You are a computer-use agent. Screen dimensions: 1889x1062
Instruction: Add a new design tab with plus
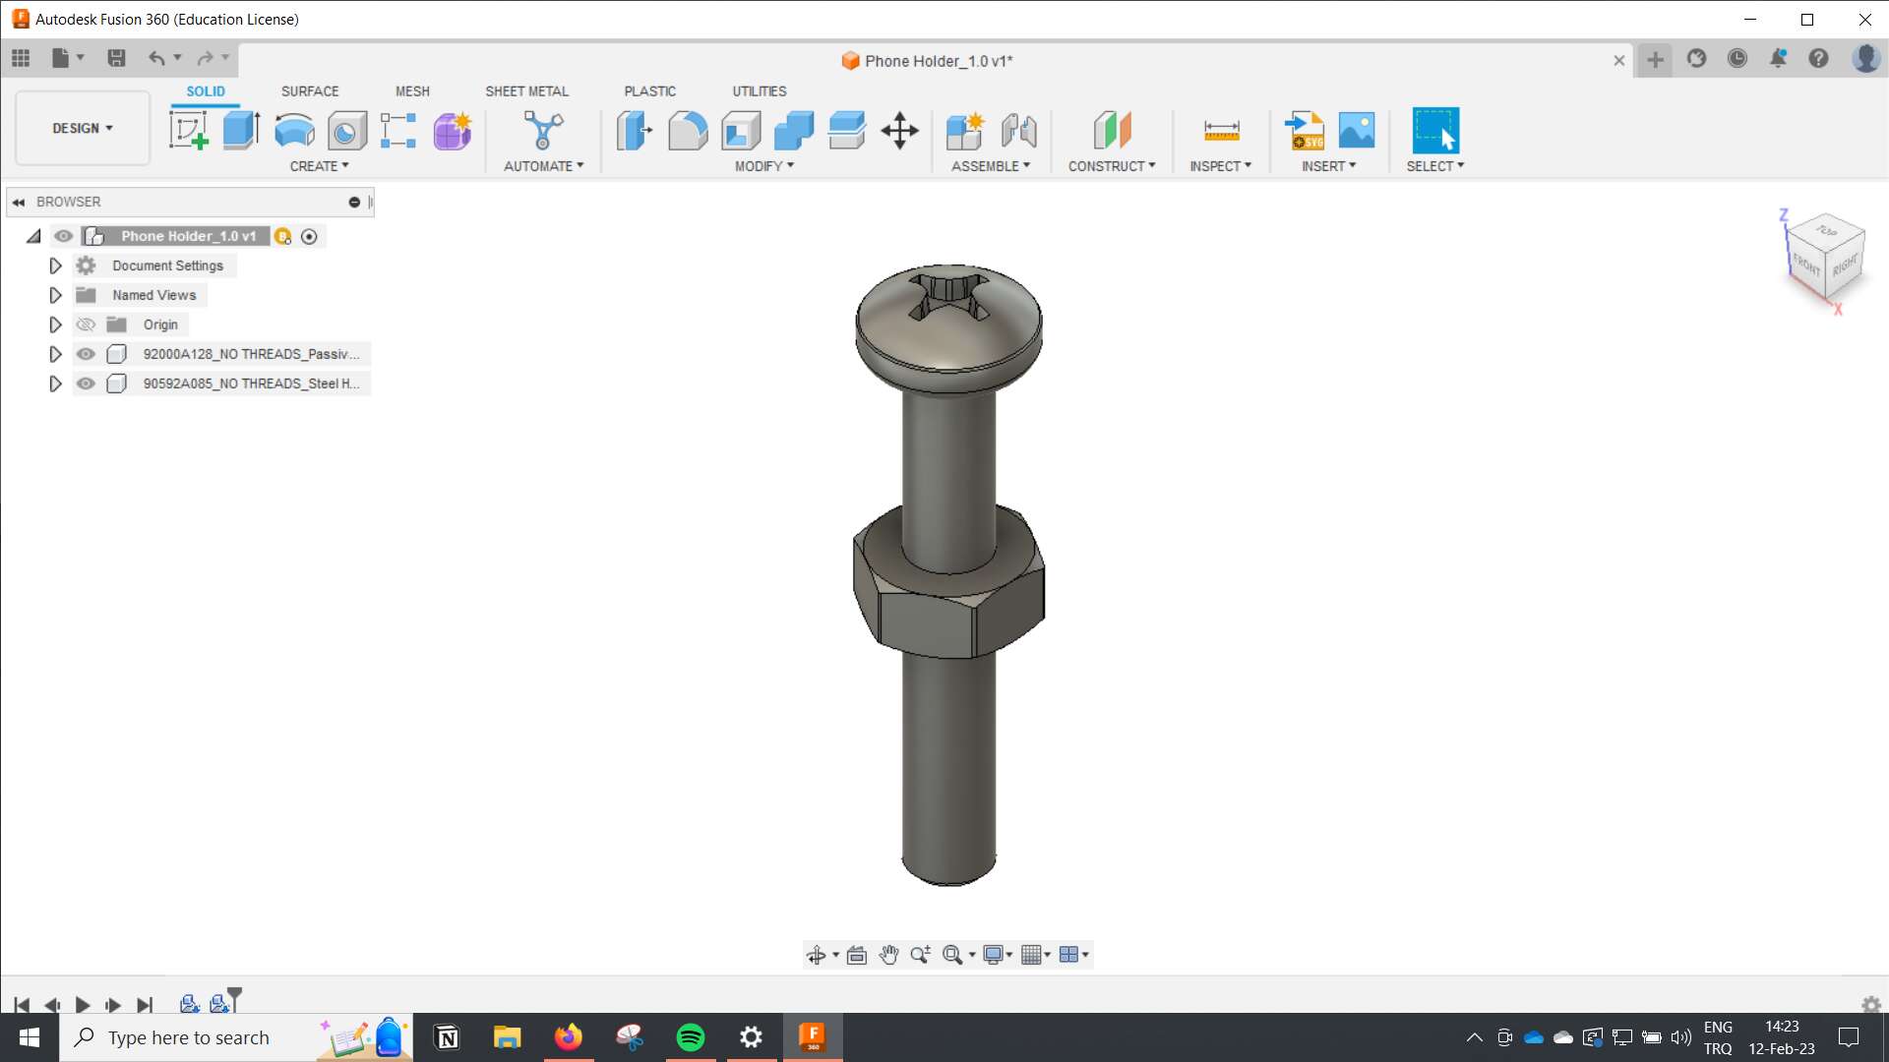1656,60
